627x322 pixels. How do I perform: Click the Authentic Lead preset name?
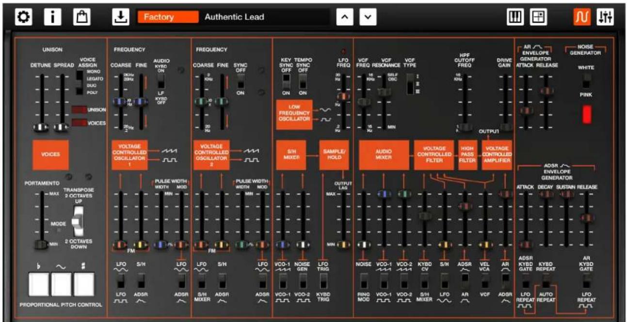pyautogui.click(x=234, y=17)
